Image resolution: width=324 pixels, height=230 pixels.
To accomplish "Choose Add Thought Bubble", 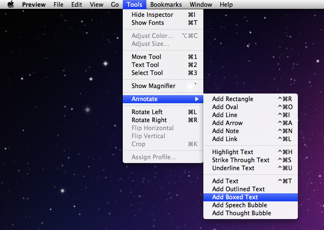I will [251, 214].
